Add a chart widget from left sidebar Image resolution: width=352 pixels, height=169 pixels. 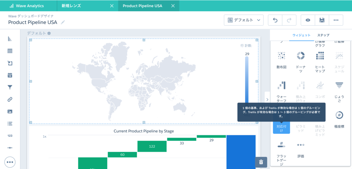tap(10, 39)
